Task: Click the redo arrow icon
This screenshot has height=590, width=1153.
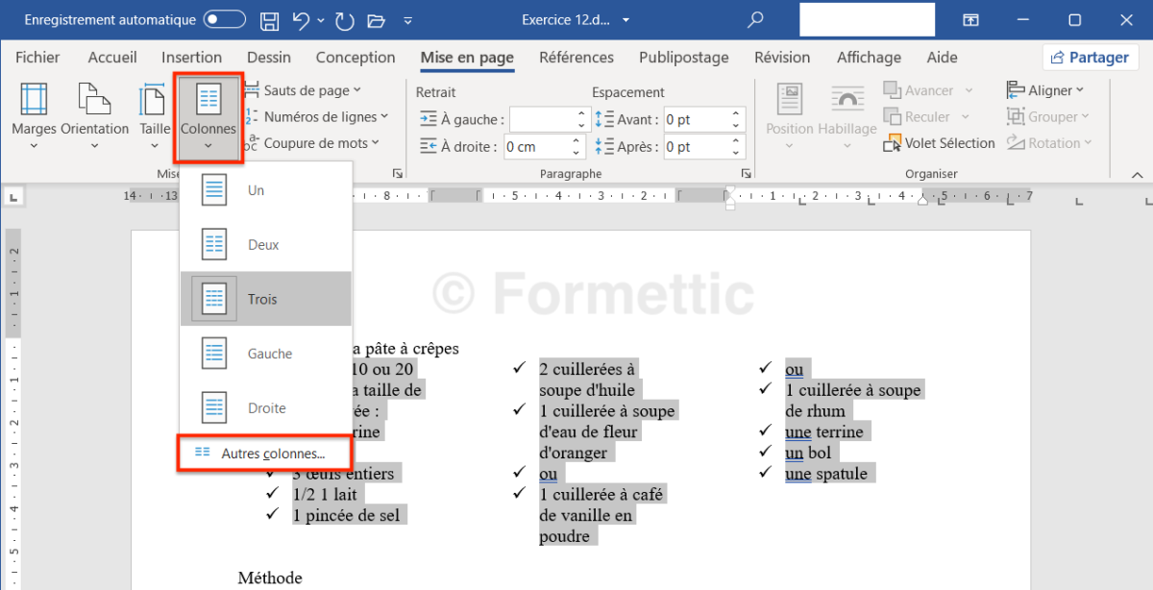Action: pyautogui.click(x=346, y=20)
